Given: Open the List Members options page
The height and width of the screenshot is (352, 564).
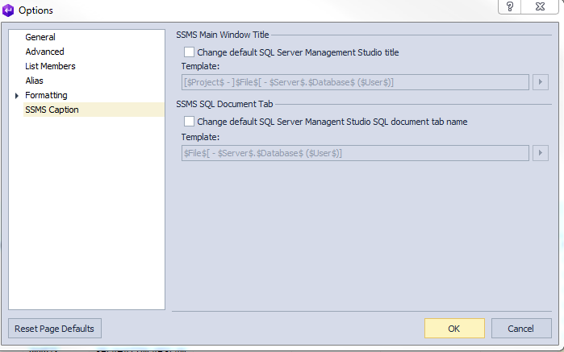Looking at the screenshot, I should (50, 66).
